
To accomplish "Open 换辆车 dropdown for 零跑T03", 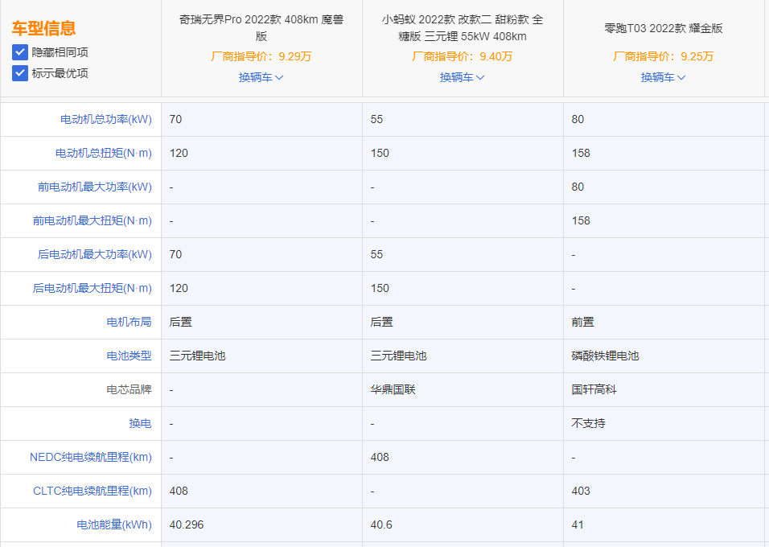I will [x=663, y=77].
